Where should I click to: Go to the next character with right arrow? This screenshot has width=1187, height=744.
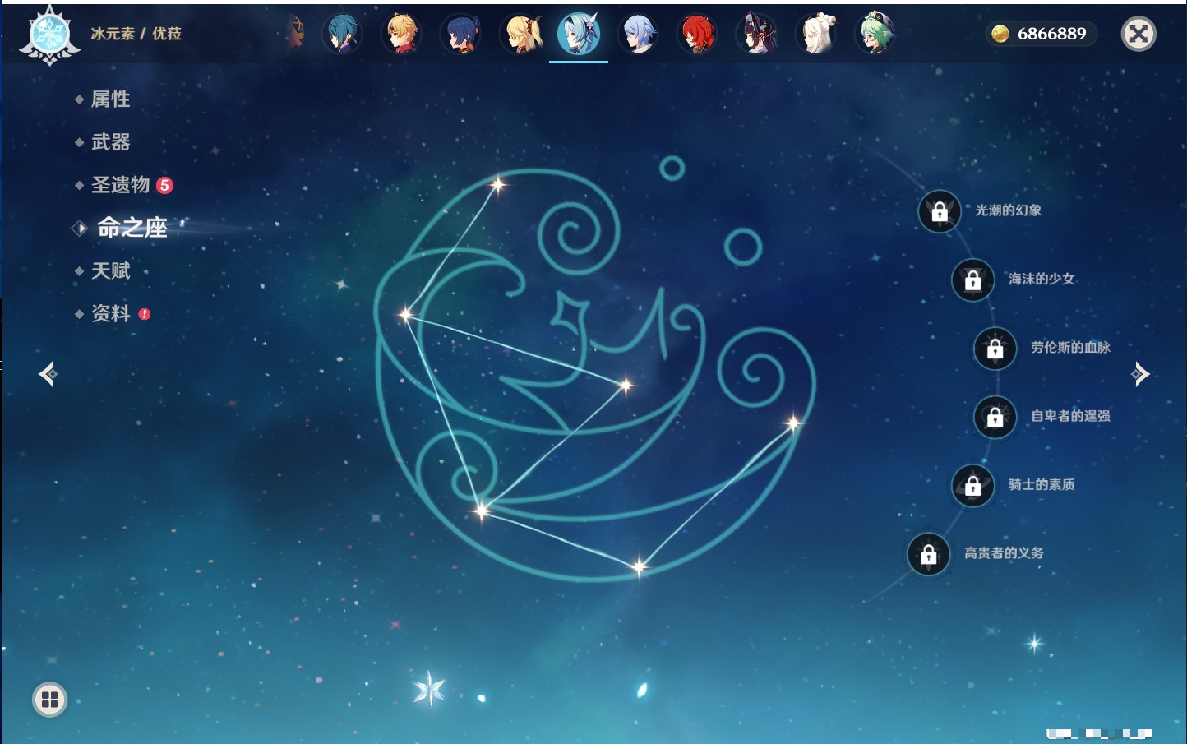(1140, 374)
